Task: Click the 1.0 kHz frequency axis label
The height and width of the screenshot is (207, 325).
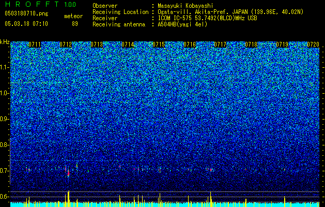Action: click(x=4, y=93)
